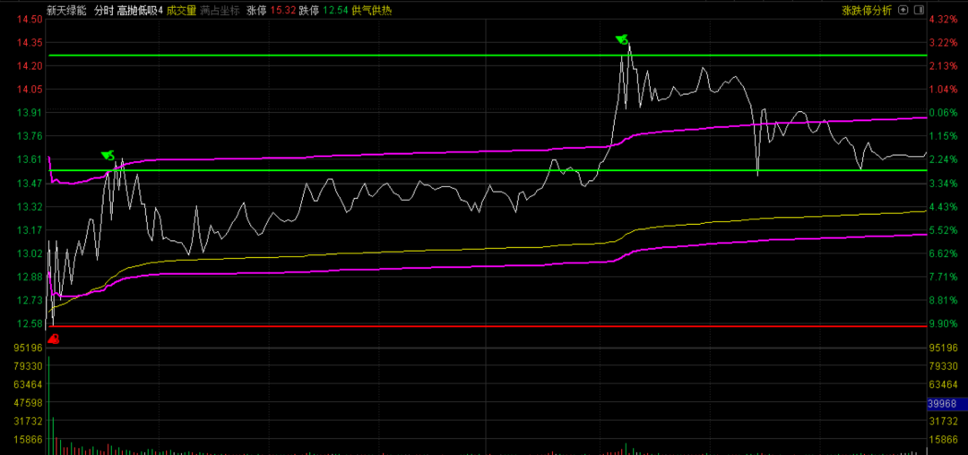Click the green S marker at price peak
This screenshot has height=455, width=968.
[x=621, y=39]
